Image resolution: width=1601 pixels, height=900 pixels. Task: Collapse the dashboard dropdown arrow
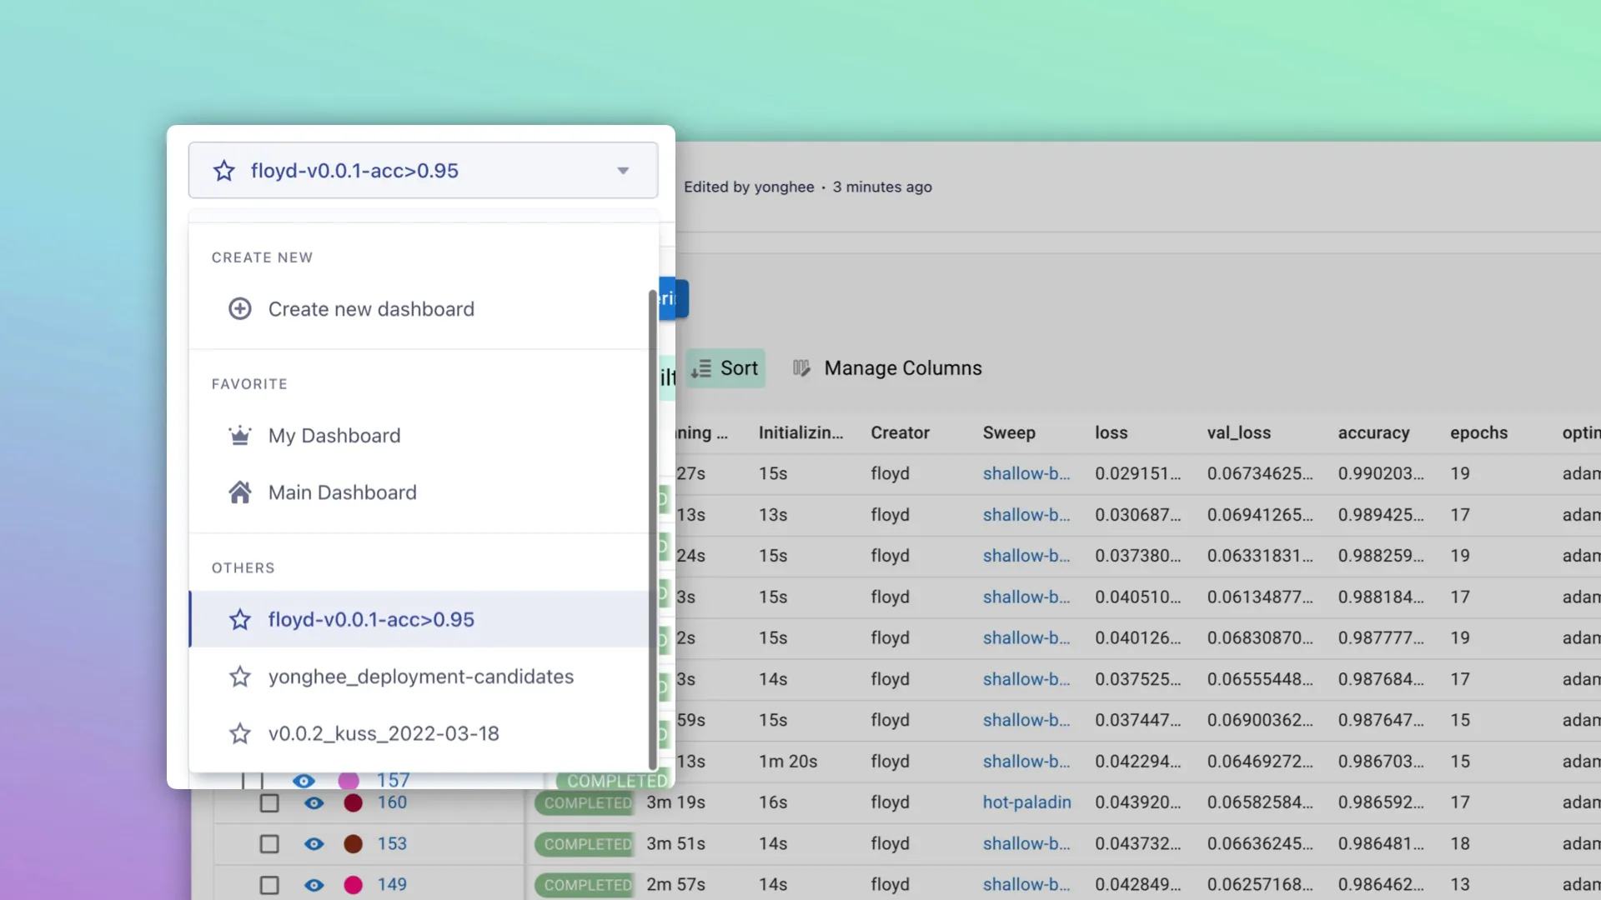623,171
